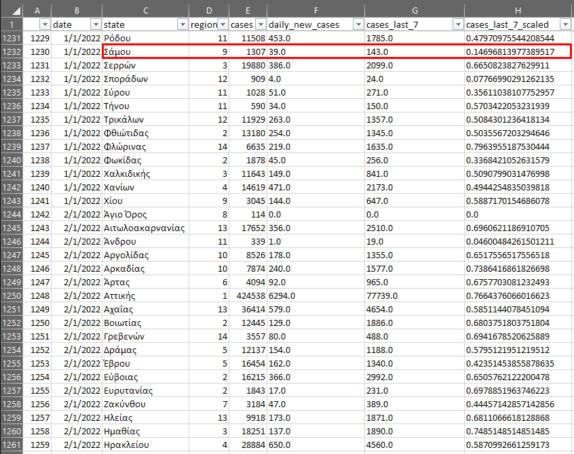Open the region column filter dropdown
Image resolution: width=574 pixels, height=454 pixels.
223,24
